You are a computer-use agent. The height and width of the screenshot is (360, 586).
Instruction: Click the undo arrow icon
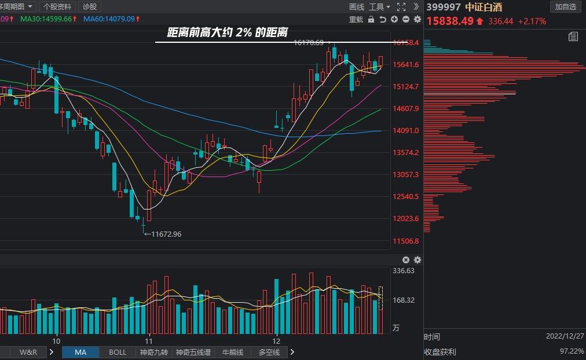[382, 20]
